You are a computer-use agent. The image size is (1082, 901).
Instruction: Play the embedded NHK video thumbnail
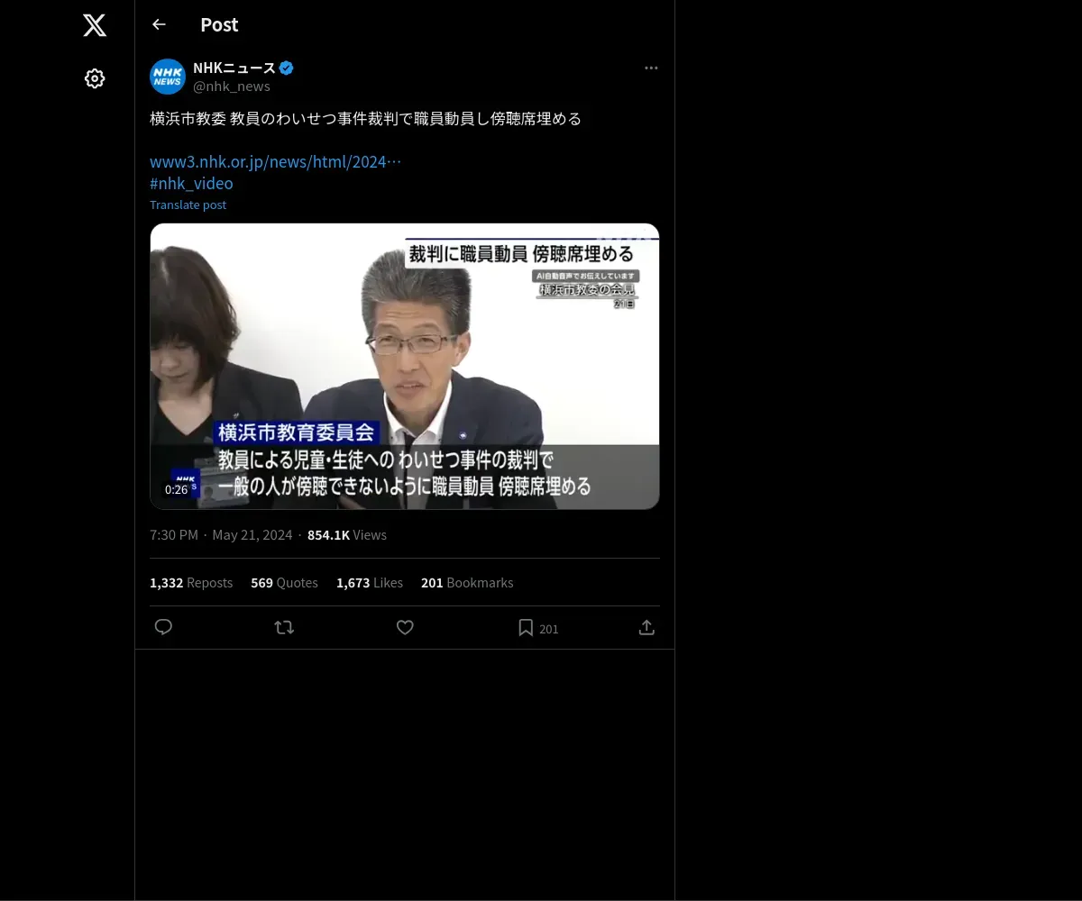click(x=405, y=366)
